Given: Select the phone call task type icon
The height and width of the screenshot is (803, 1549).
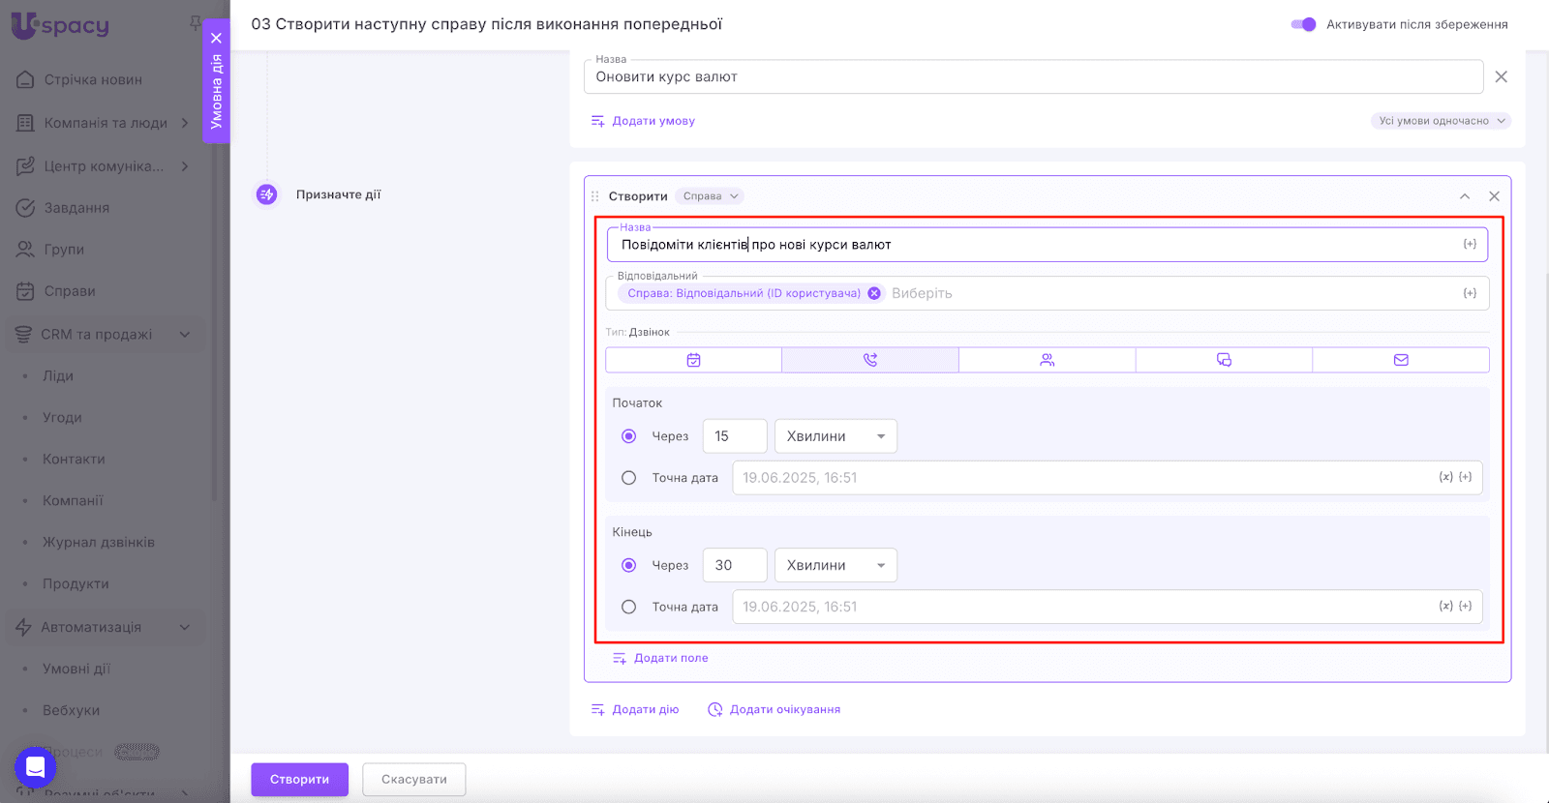Looking at the screenshot, I should click(x=869, y=360).
